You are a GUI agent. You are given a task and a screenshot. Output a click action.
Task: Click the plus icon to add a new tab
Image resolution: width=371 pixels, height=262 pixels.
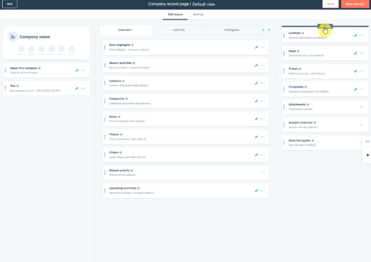[262, 30]
